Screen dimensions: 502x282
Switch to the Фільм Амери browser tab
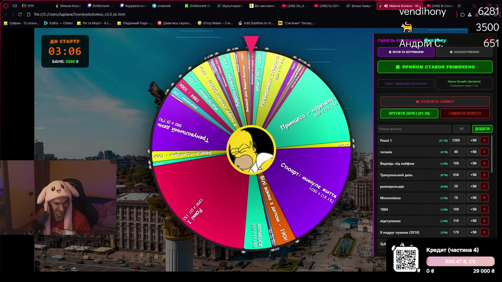[x=359, y=6]
